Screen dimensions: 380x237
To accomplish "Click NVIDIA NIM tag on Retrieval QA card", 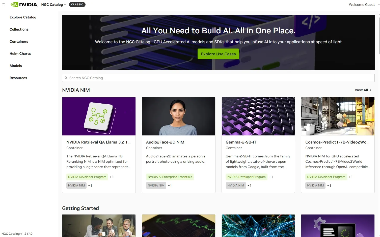I will [76, 185].
